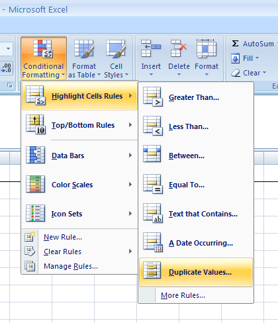
Task: Open the number format combo box arrow
Action: [8, 48]
